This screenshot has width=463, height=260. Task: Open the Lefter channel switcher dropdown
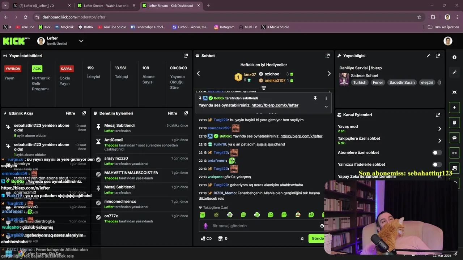pos(81,41)
